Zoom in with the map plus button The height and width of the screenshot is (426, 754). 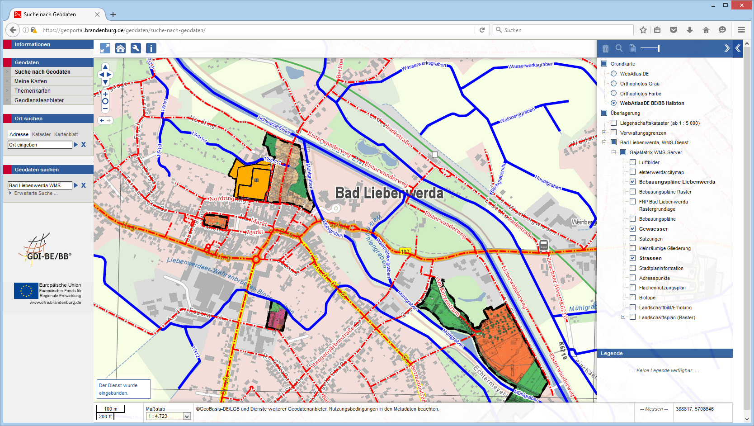pos(105,94)
